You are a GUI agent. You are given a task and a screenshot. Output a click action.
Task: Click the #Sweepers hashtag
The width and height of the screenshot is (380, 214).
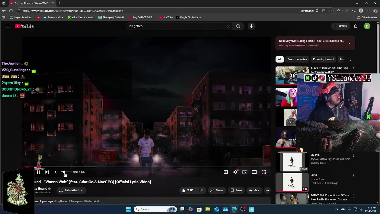click(76, 202)
